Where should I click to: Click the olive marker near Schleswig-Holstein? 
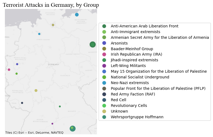click(53, 25)
